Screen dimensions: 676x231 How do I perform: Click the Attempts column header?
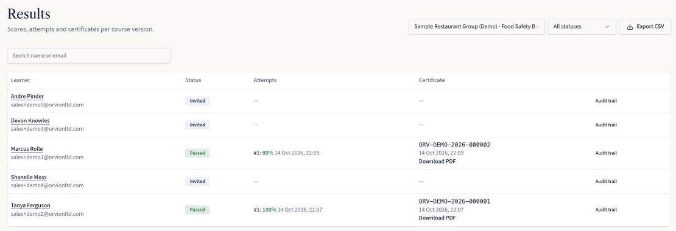265,80
